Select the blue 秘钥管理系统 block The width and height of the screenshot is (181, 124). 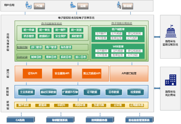point(60,120)
